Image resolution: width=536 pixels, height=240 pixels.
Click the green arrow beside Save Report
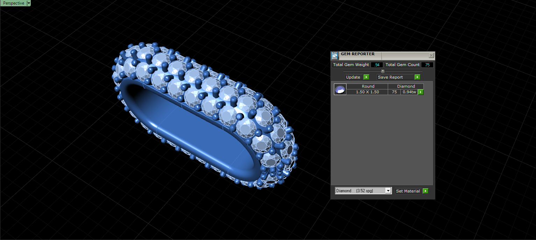tap(417, 77)
